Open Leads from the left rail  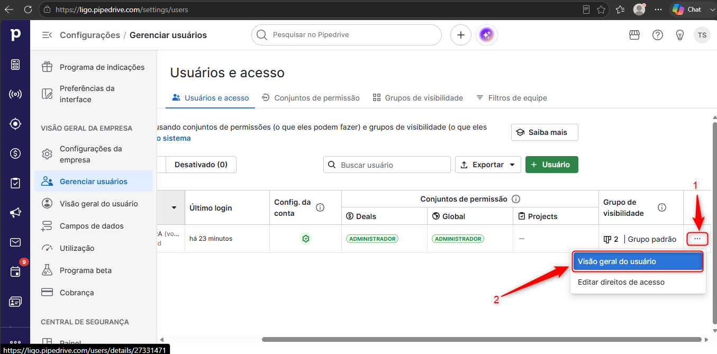(15, 65)
